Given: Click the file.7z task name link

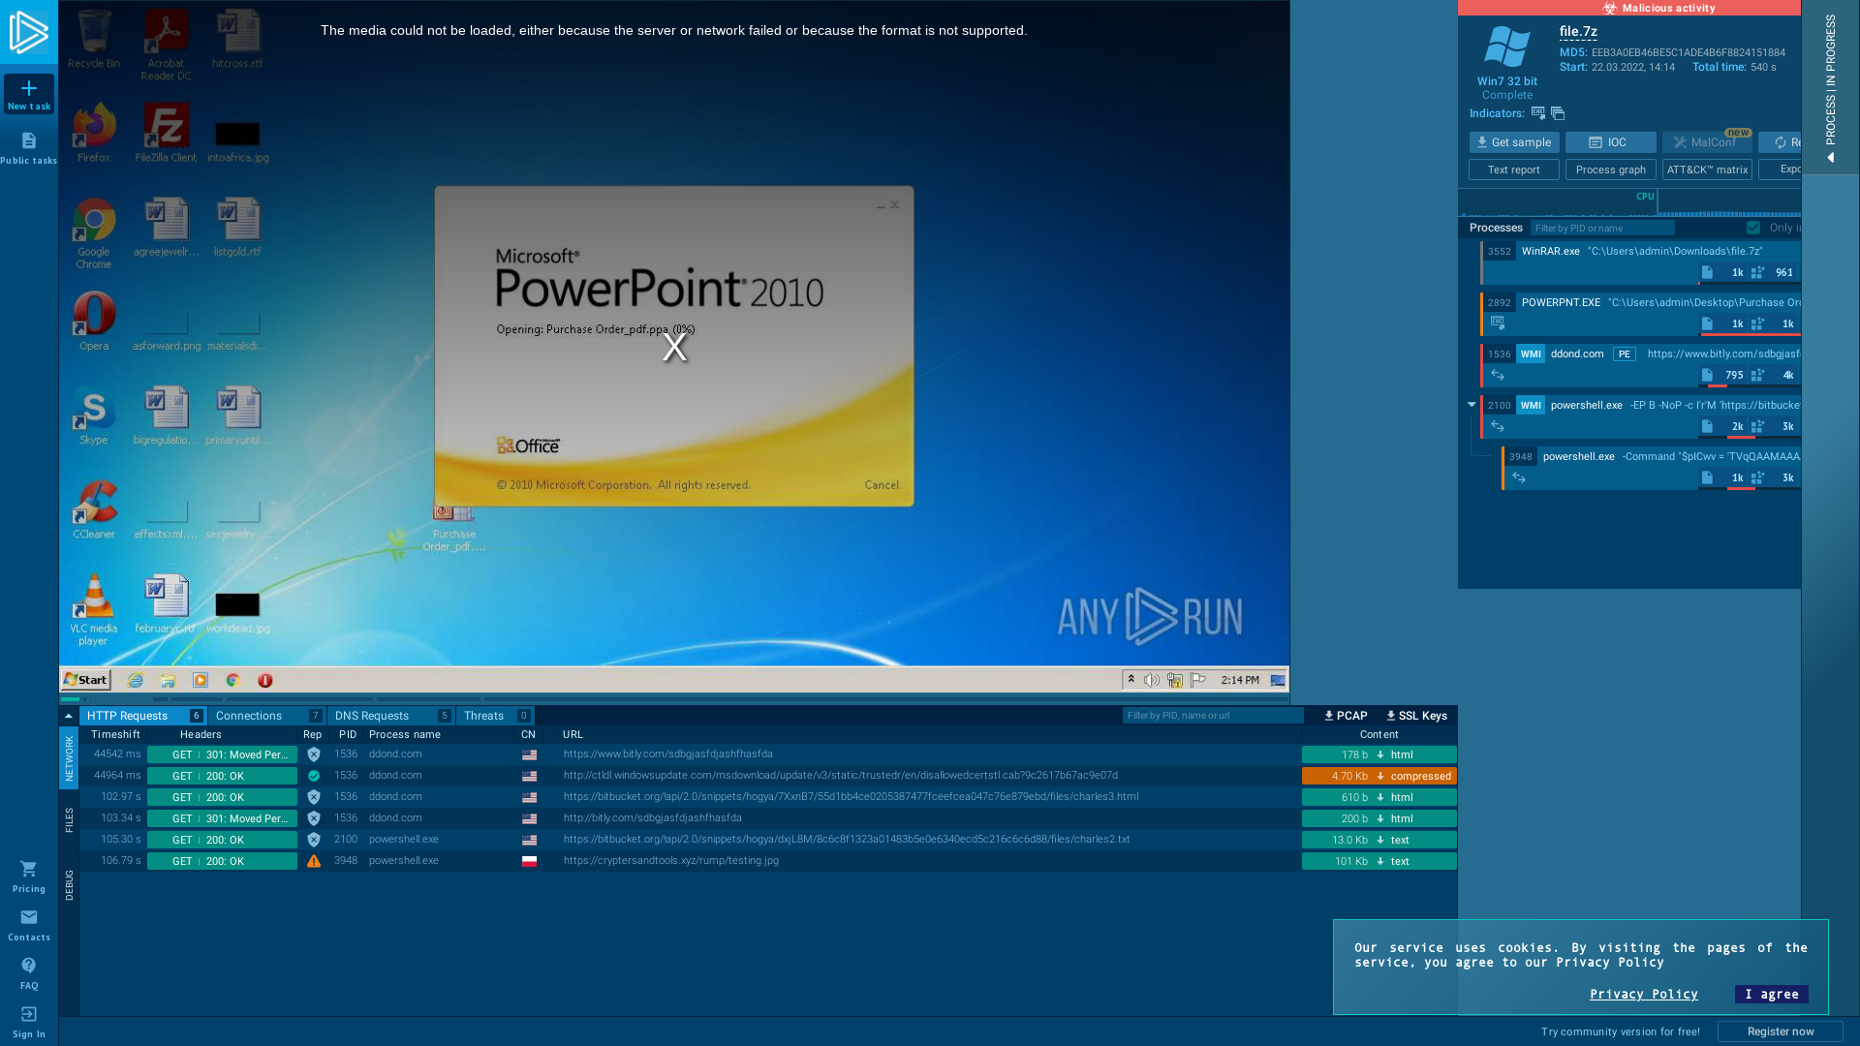Looking at the screenshot, I should [1578, 31].
